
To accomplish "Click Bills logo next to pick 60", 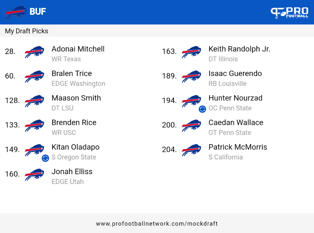I will [x=35, y=76].
